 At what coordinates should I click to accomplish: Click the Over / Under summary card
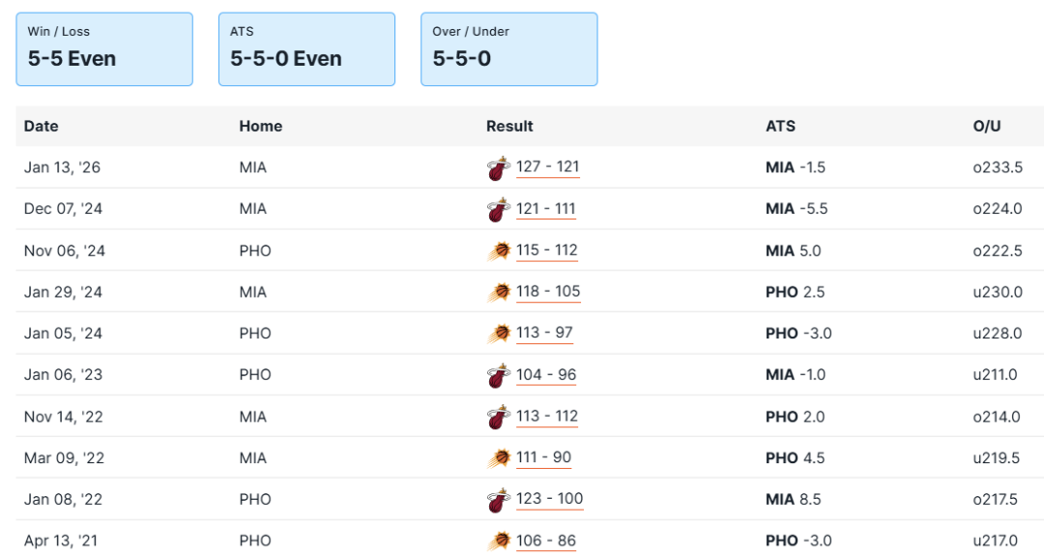pyautogui.click(x=508, y=48)
